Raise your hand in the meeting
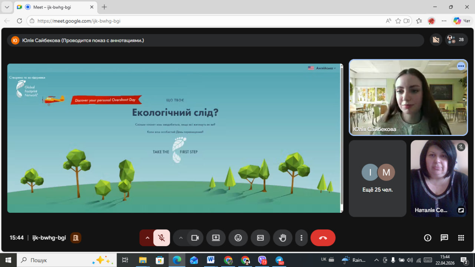Screen dimensions: 475x267 283,238
